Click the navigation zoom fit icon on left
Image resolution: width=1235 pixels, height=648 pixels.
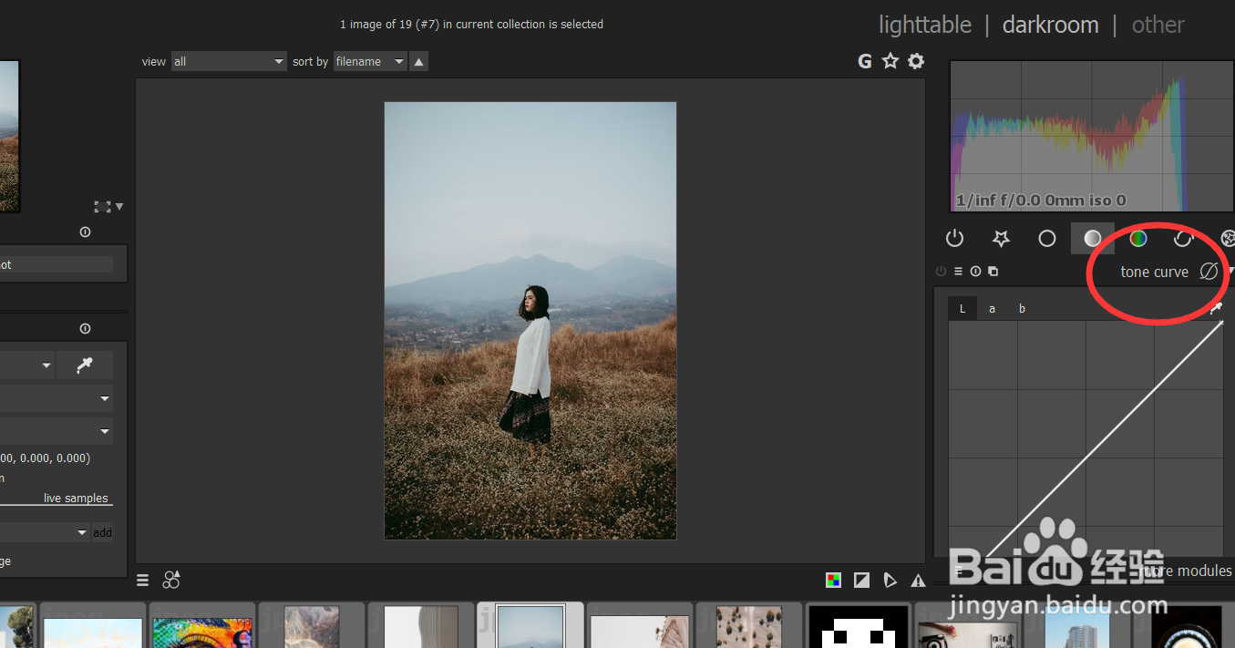coord(102,207)
